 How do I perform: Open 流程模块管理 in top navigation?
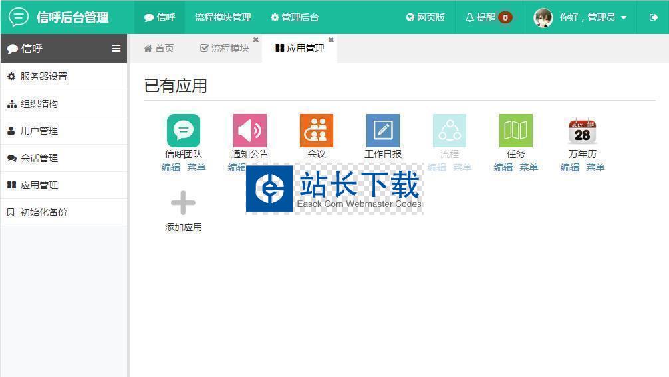coord(223,17)
